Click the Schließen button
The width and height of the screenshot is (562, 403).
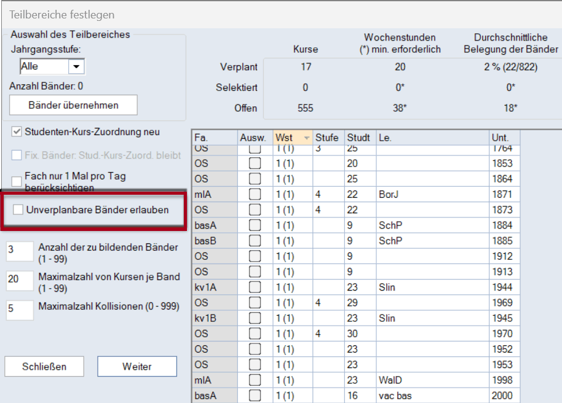44,367
